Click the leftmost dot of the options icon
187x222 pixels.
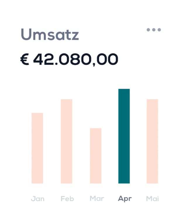coord(148,30)
